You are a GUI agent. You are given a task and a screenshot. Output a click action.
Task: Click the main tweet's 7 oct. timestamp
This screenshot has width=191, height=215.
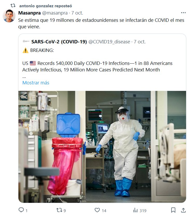click(x=77, y=13)
